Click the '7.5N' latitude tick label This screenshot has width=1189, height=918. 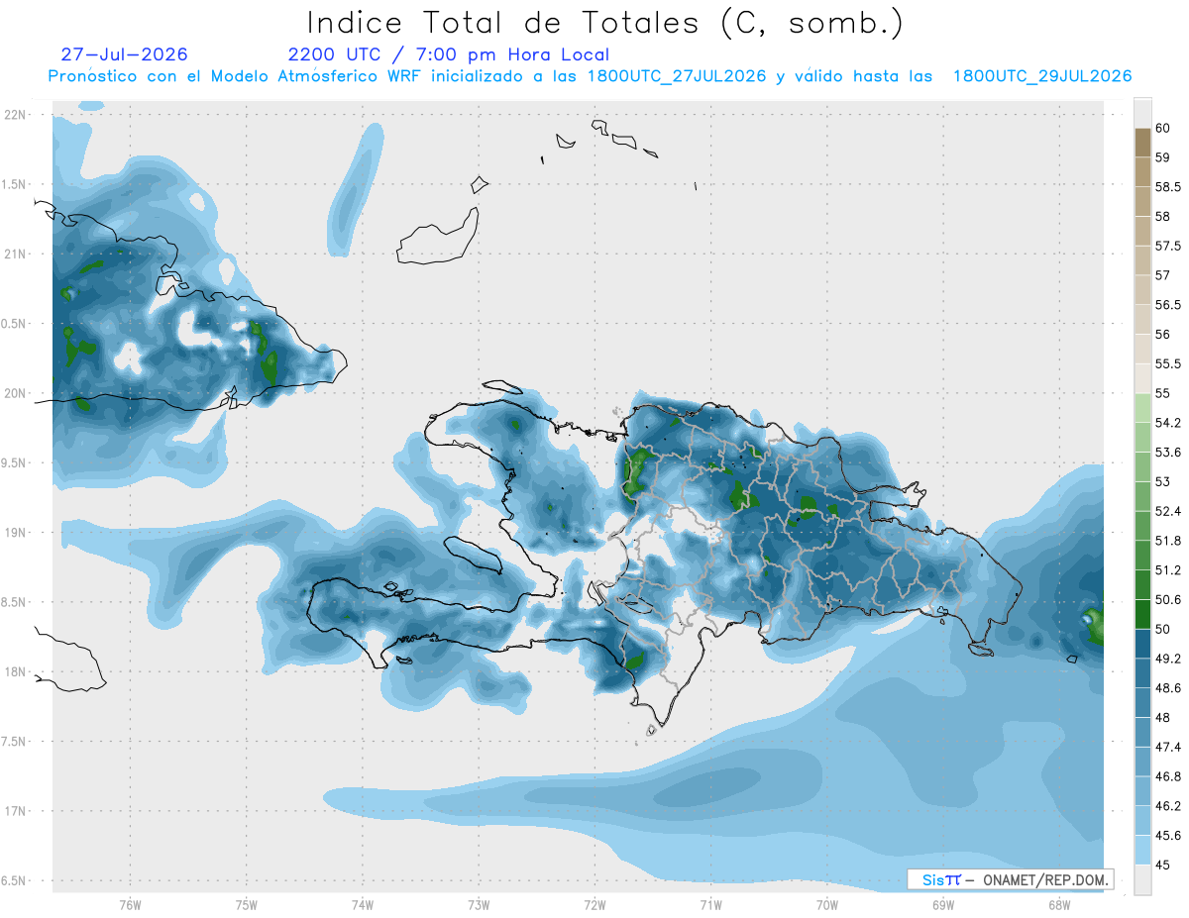(x=15, y=742)
